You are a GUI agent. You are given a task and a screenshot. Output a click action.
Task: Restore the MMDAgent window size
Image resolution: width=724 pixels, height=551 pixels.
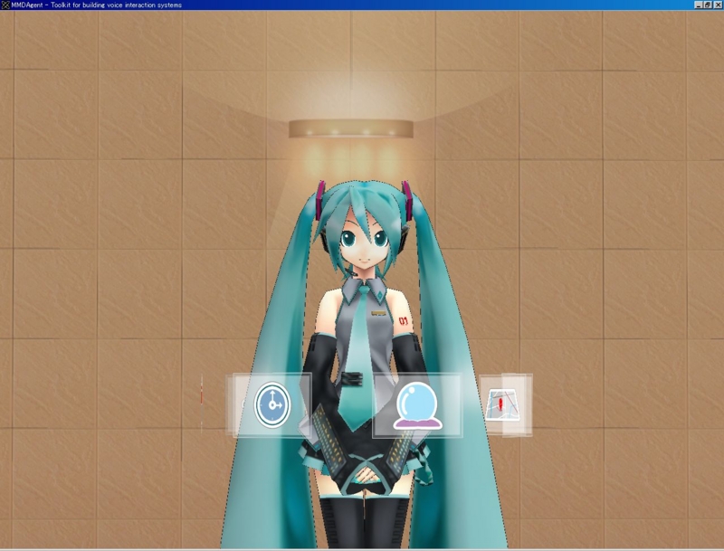tap(708, 5)
